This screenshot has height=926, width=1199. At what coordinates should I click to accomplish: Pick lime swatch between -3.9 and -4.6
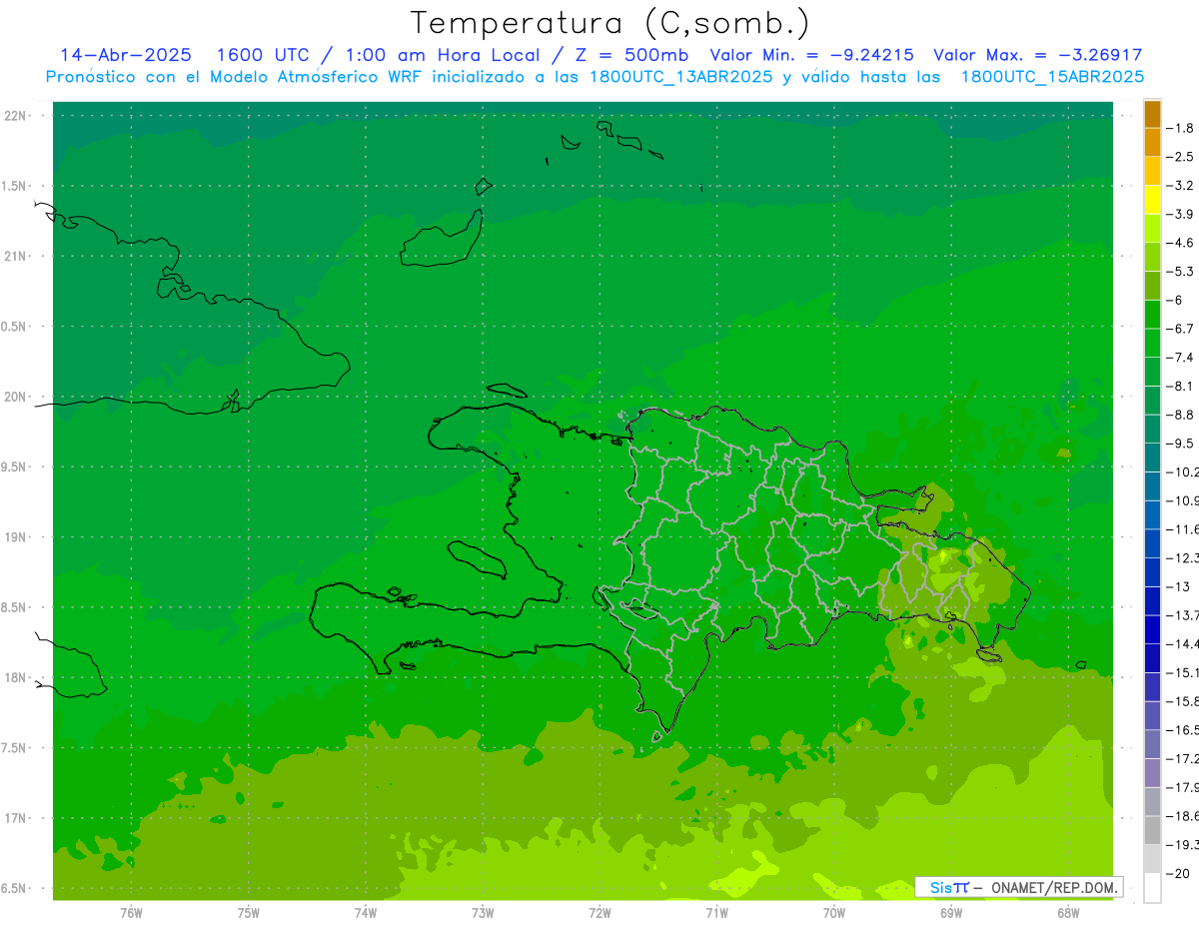(x=1152, y=228)
